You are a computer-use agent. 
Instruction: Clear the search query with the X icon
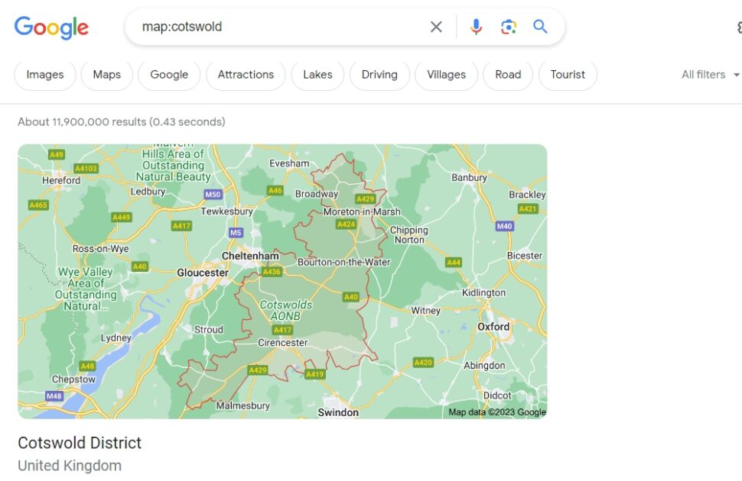point(436,26)
